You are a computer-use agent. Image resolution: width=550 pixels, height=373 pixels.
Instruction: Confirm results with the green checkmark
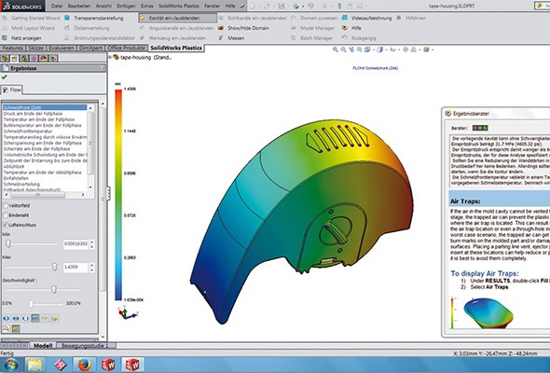coord(5,77)
